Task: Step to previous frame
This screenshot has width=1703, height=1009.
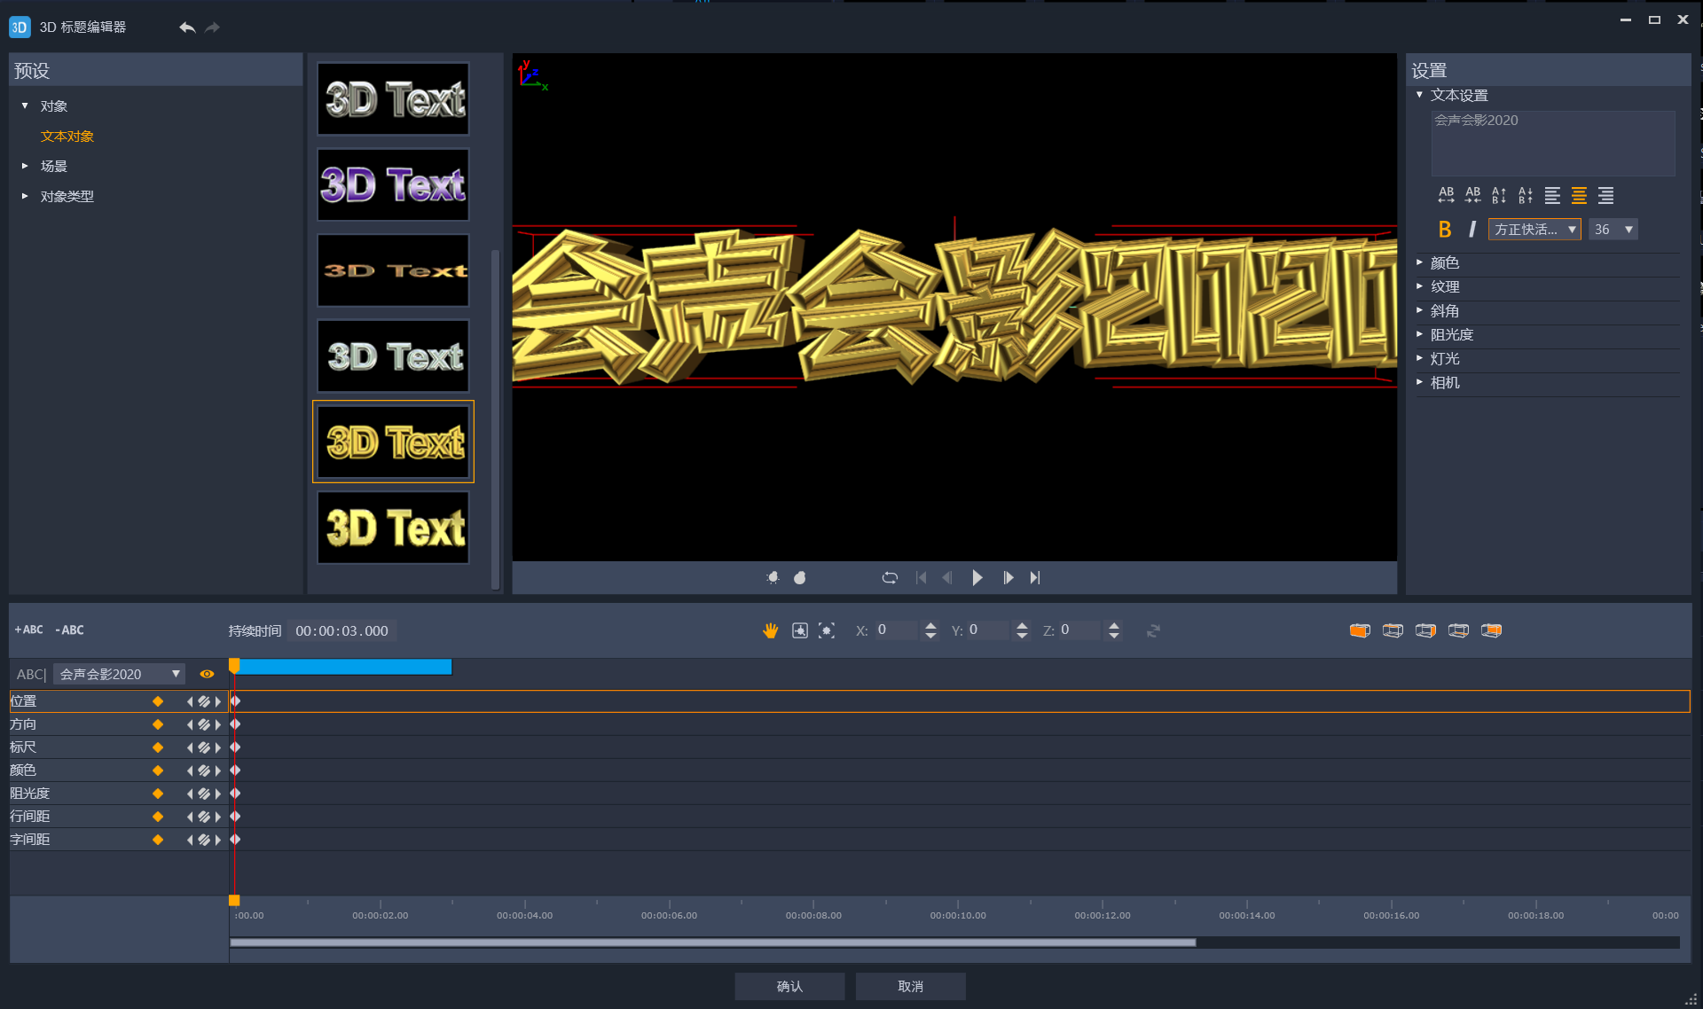Action: (x=946, y=577)
